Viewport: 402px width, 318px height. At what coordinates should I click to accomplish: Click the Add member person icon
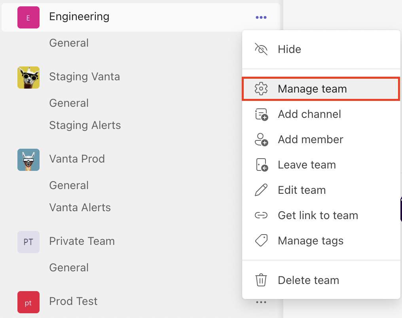point(261,139)
